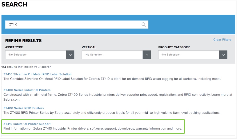
Task: Open ZT410 Silverline On Metal RFID Label Solution
Action: click(38, 74)
